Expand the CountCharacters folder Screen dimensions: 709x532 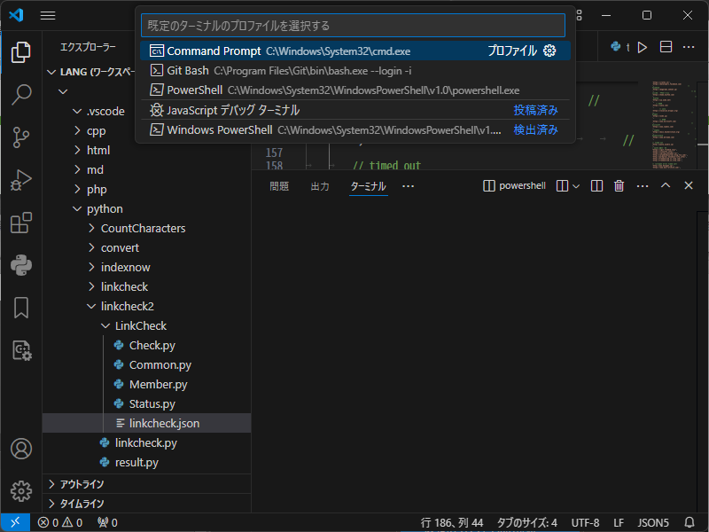tap(143, 228)
